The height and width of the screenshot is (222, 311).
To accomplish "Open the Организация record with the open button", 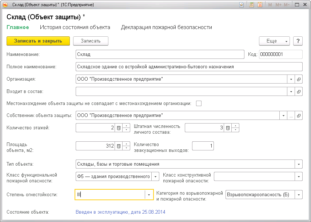I will point(299,79).
